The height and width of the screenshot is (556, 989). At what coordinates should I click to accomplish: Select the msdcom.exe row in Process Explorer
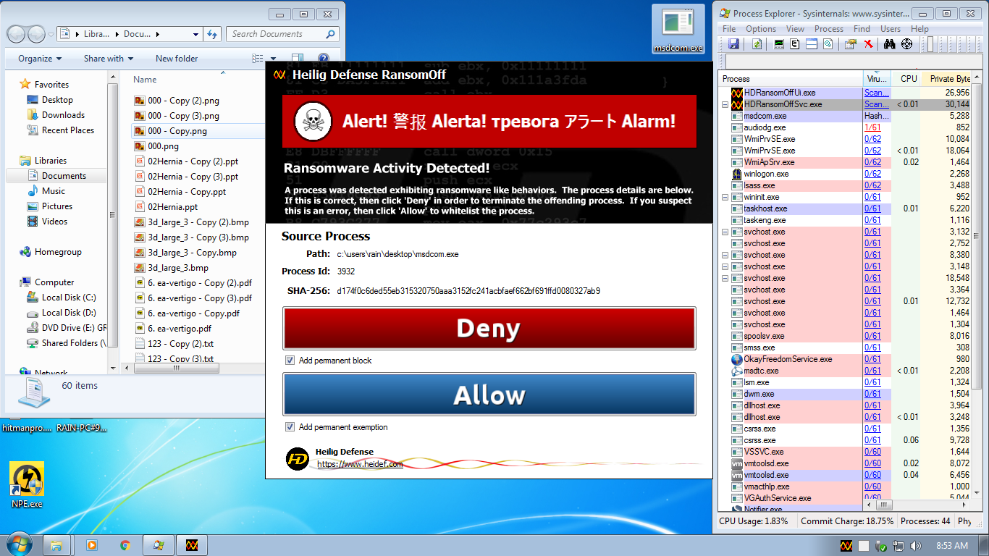click(x=846, y=116)
